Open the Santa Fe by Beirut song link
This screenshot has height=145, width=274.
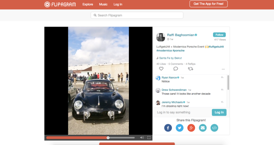pos(170,58)
